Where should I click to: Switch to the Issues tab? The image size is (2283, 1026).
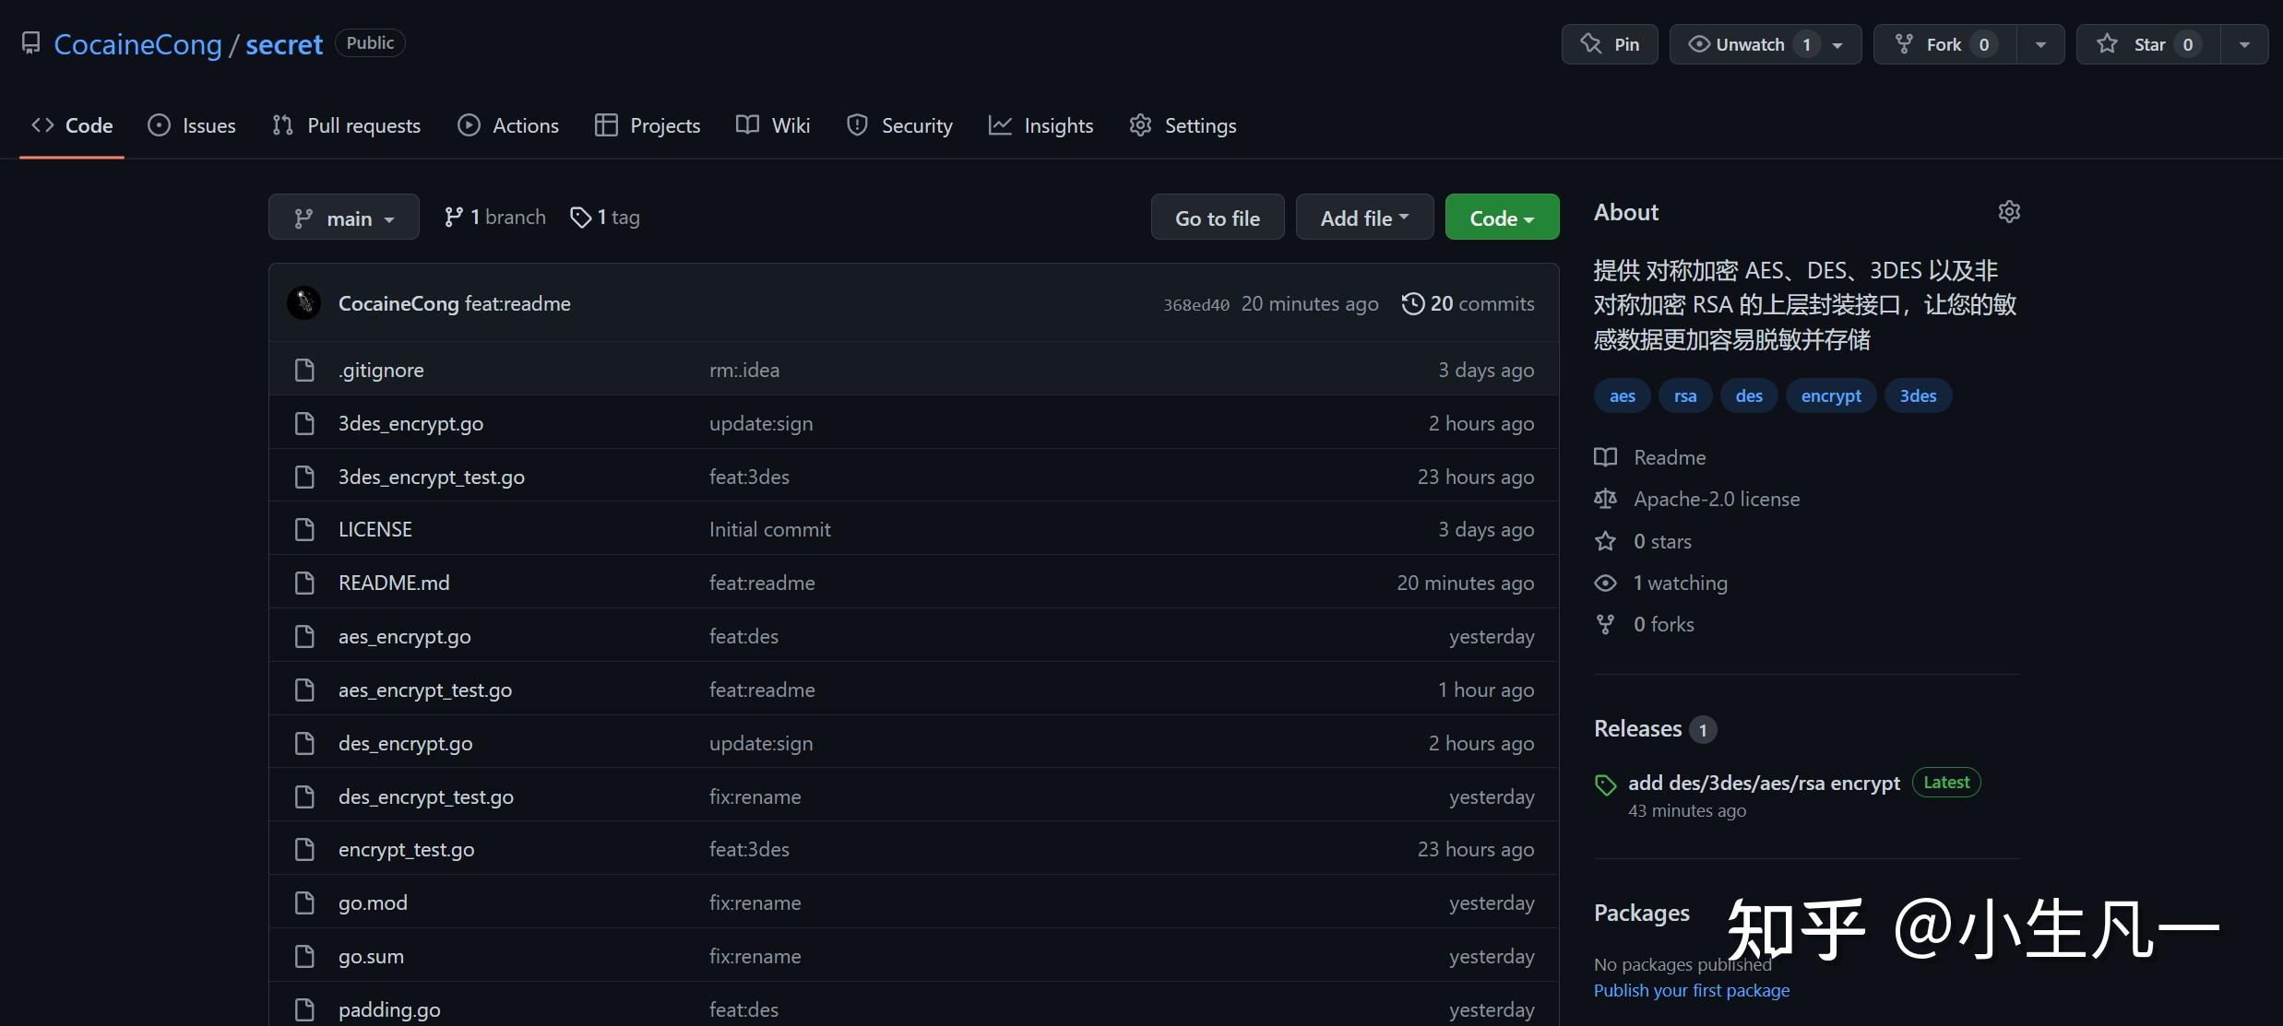coord(192,125)
